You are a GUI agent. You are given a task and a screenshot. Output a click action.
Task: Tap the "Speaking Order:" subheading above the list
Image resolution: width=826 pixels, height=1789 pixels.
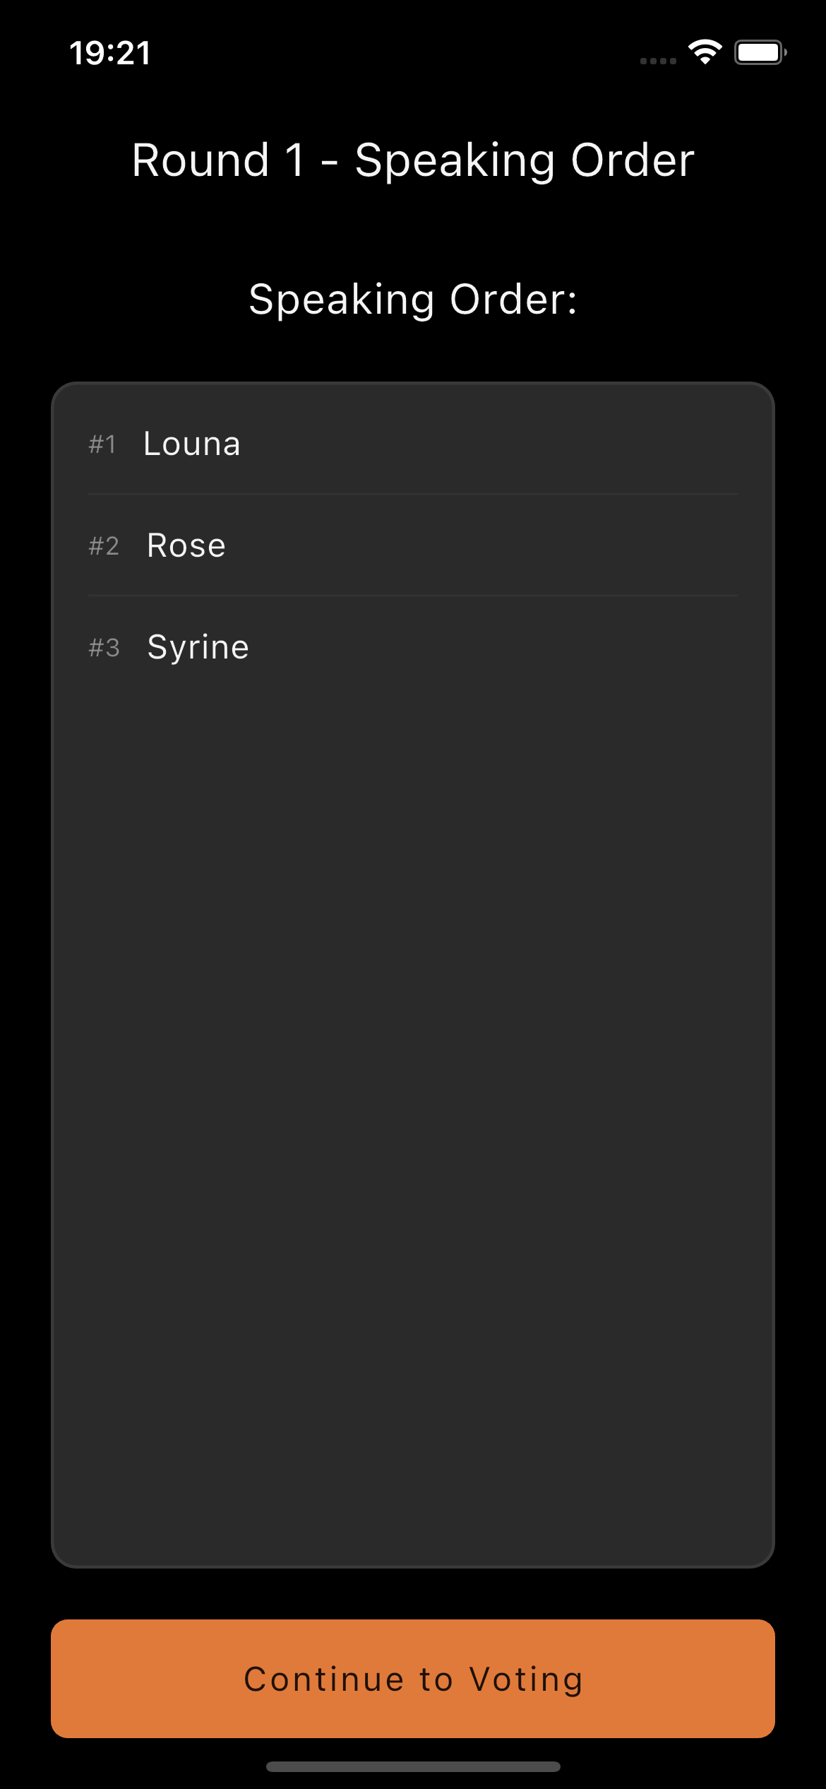coord(413,300)
